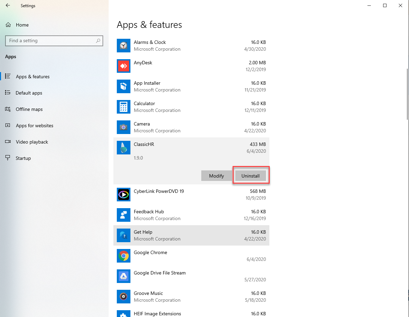Focus the Find a setting box
This screenshot has width=409, height=317.
click(x=54, y=40)
